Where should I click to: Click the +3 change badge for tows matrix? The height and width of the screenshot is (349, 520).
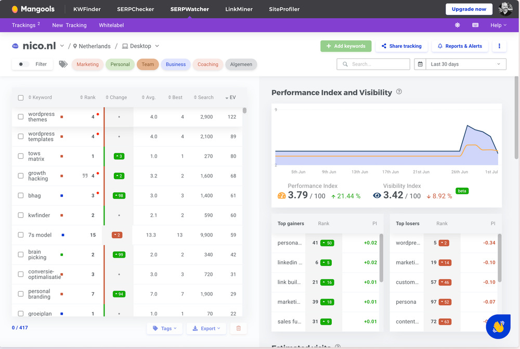pyautogui.click(x=119, y=156)
